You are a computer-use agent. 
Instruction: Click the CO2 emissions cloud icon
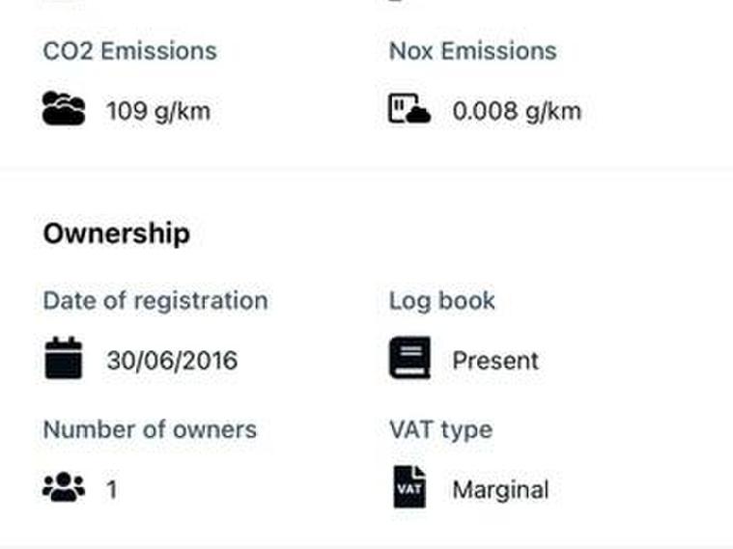[64, 110]
